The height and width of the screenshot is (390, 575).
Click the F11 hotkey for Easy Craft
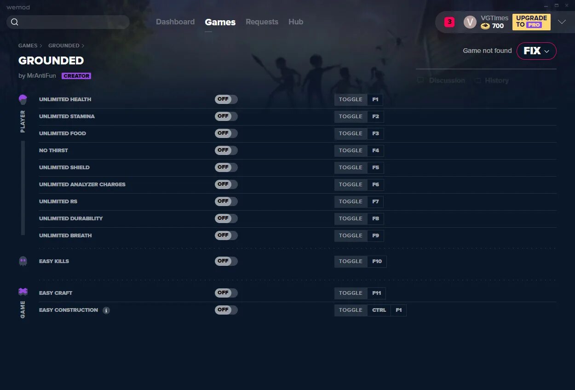click(377, 293)
